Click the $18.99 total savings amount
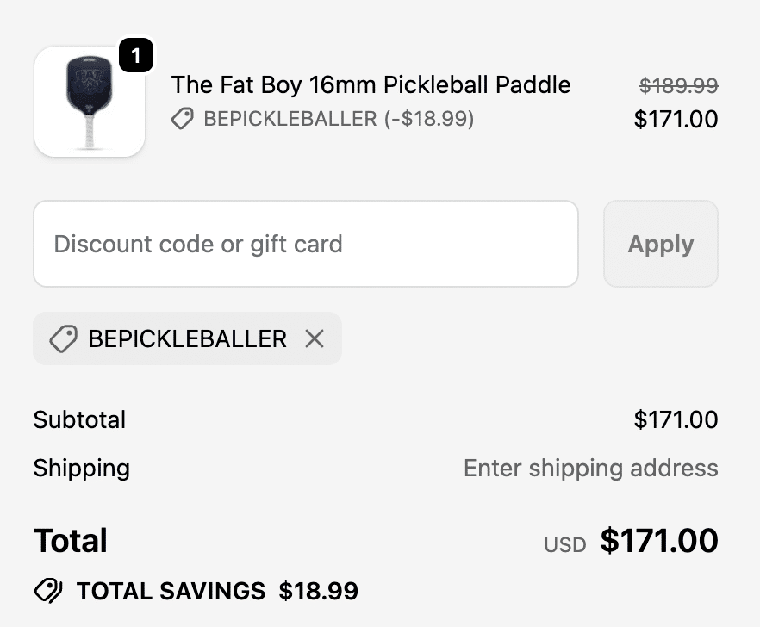760x627 pixels. click(x=318, y=591)
